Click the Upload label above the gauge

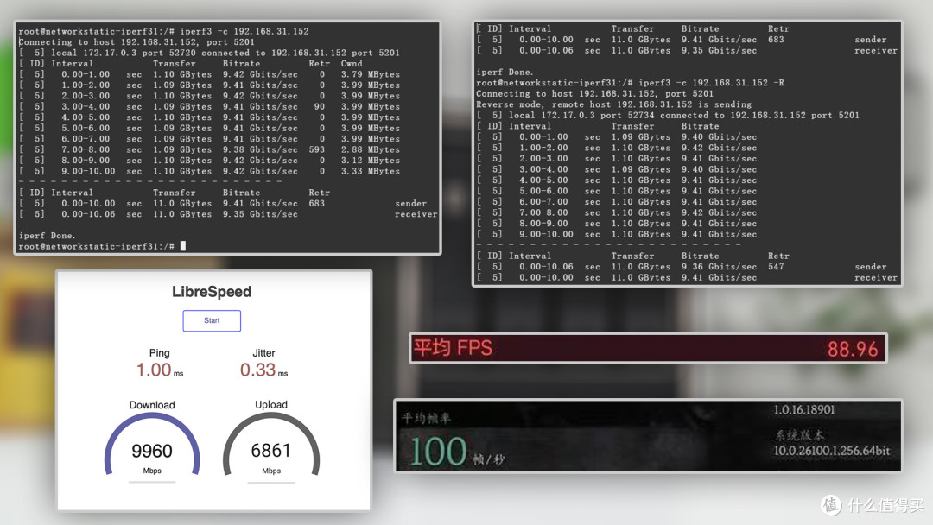(270, 405)
